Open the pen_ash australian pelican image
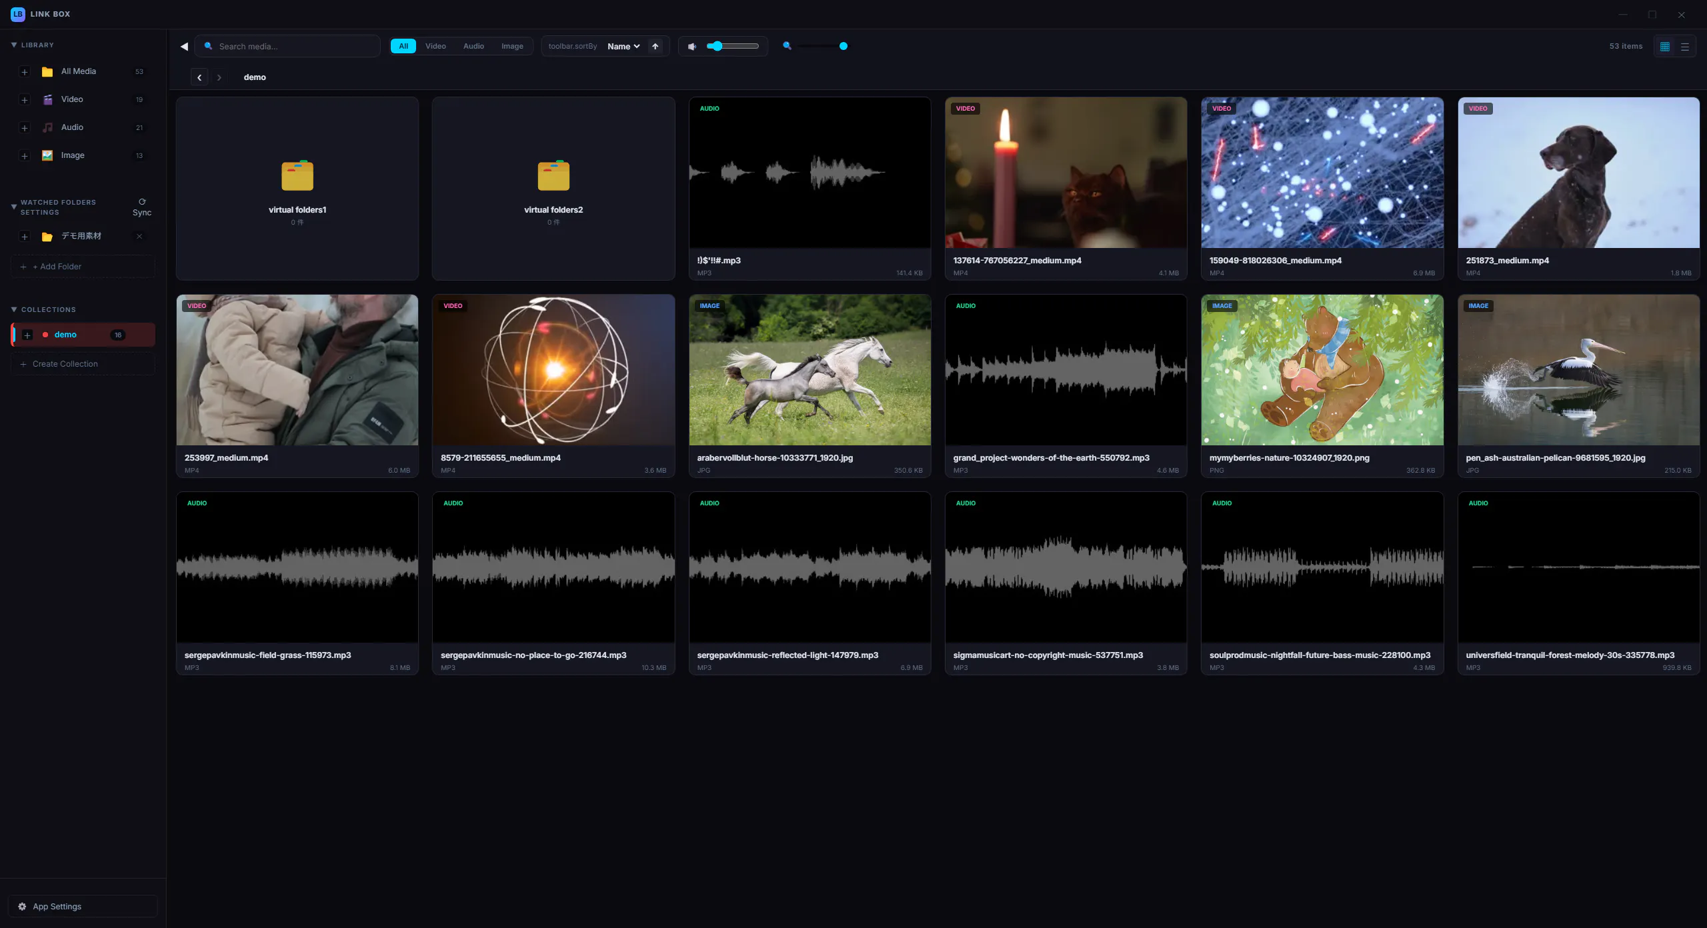Screen dimensions: 1707x928 pyautogui.click(x=1578, y=370)
